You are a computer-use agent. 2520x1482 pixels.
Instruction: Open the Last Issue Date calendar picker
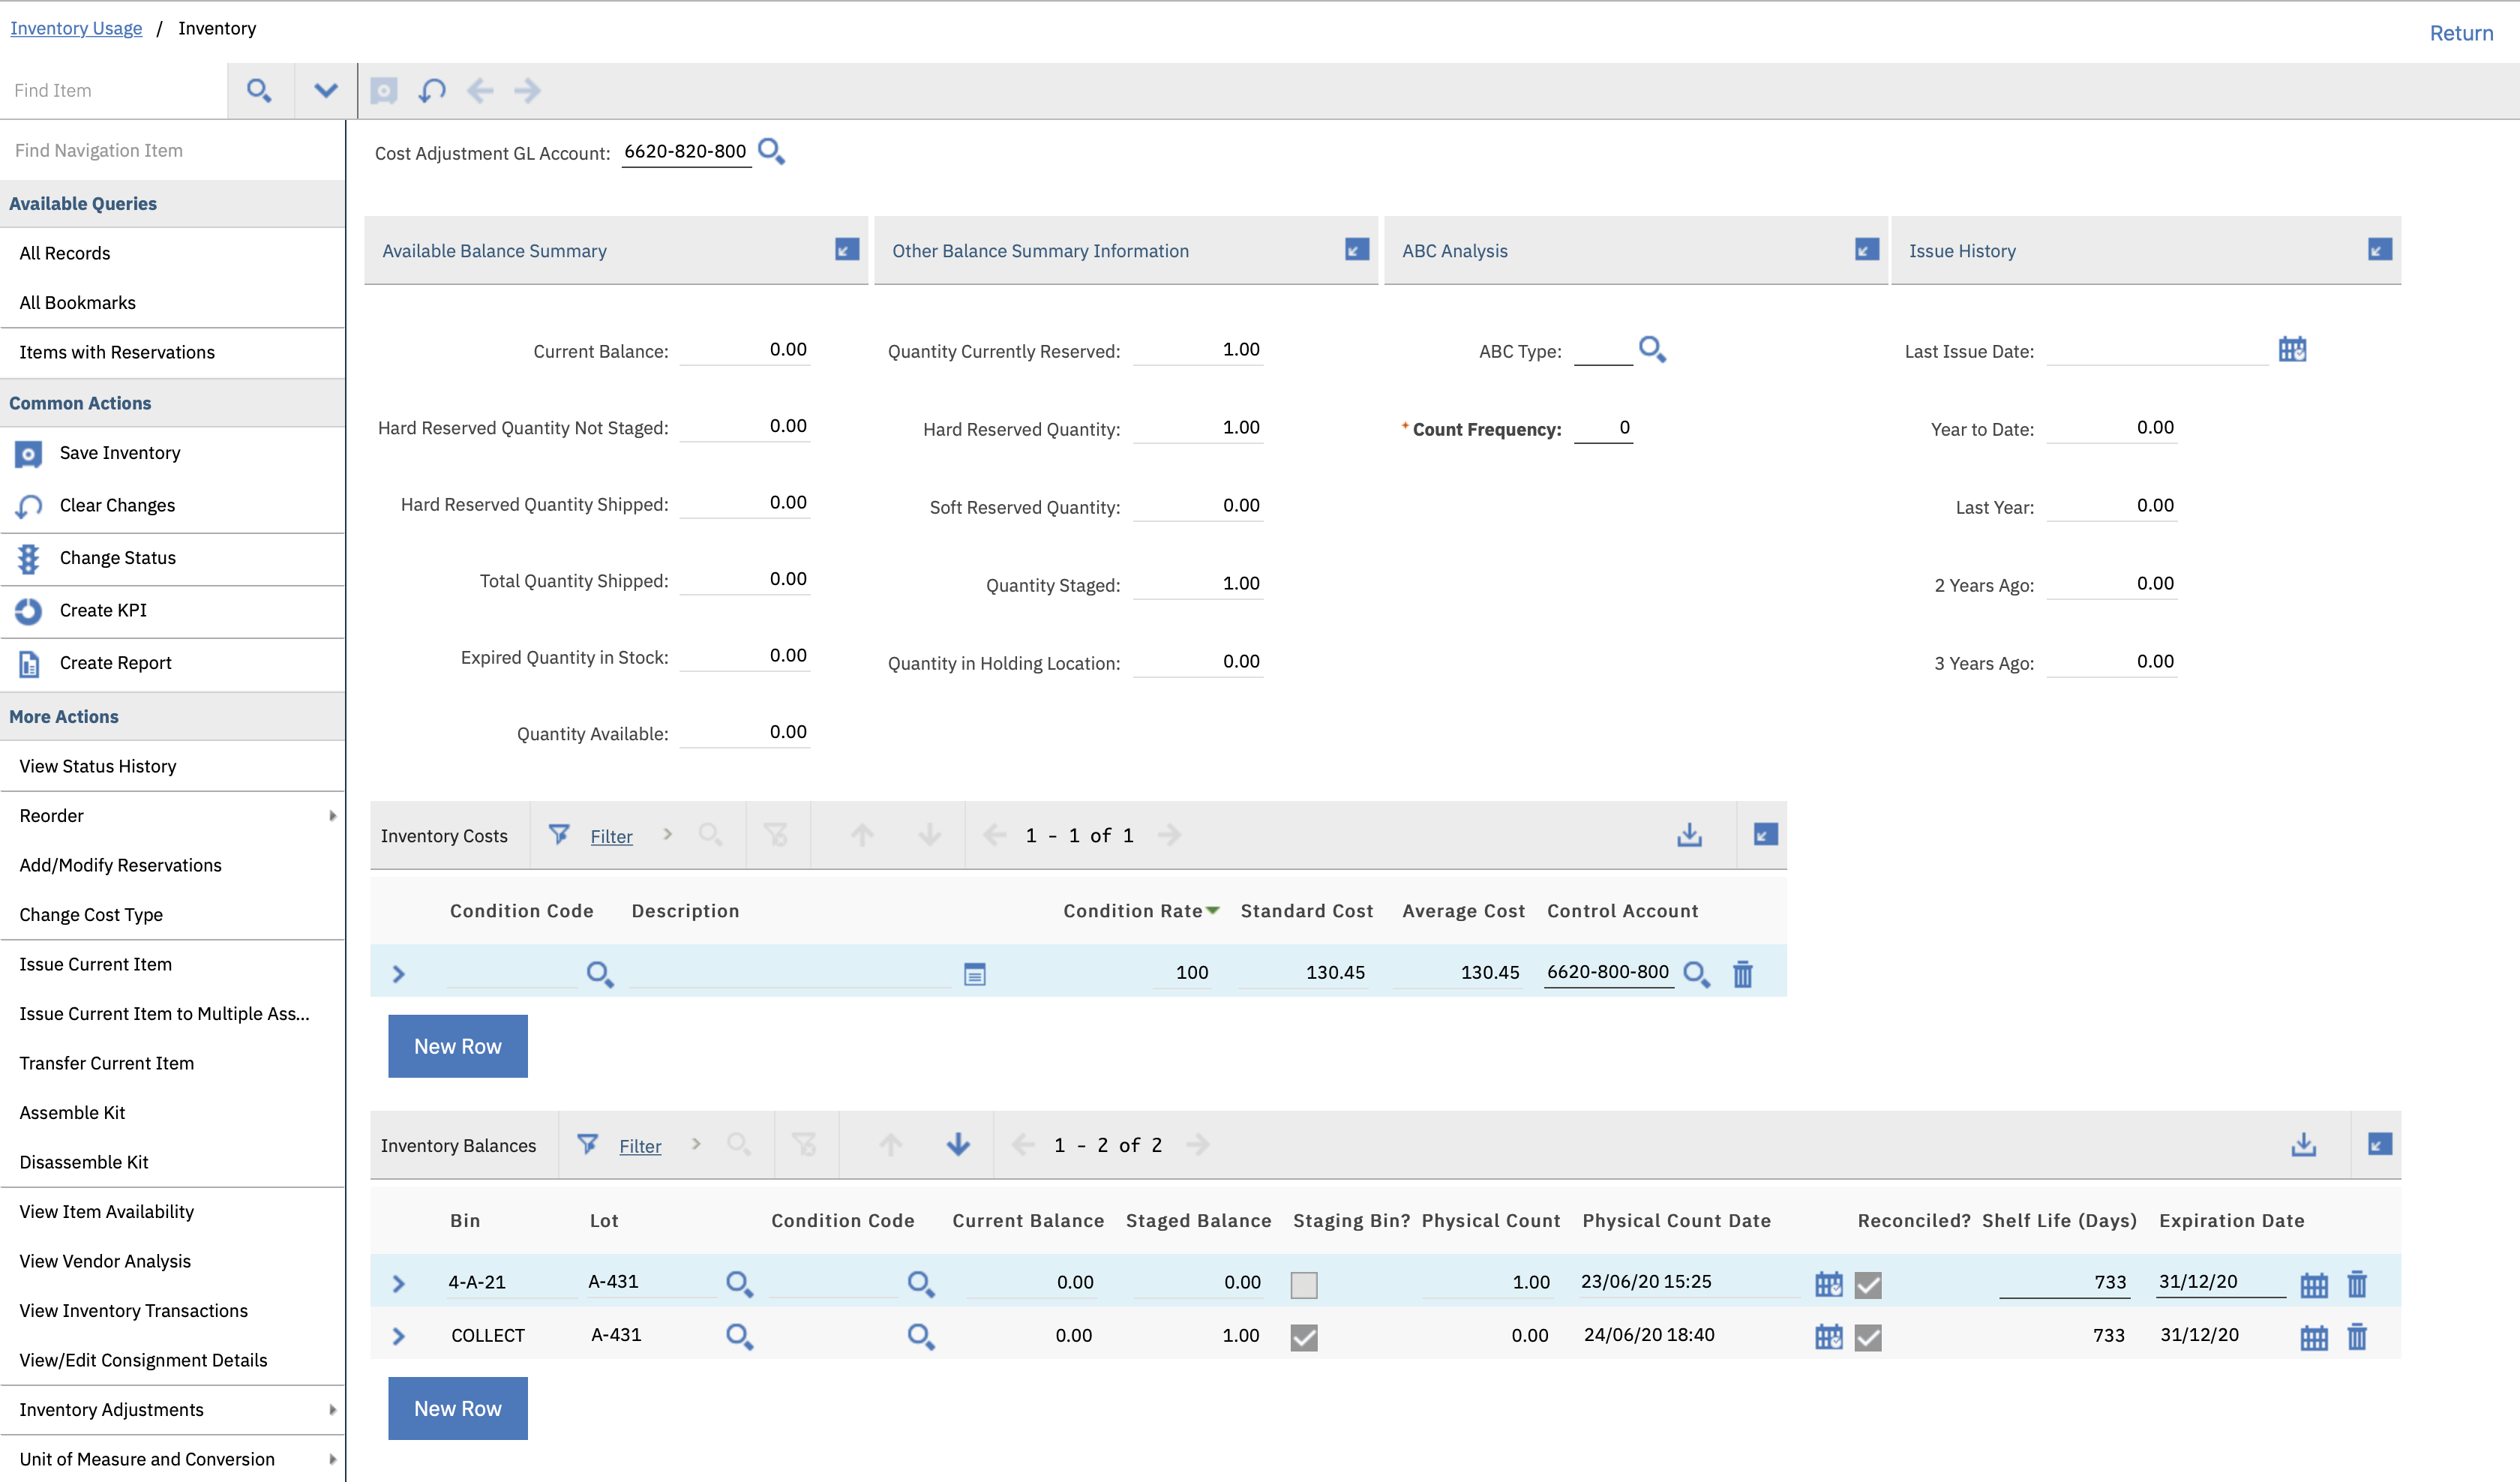[x=2292, y=350]
